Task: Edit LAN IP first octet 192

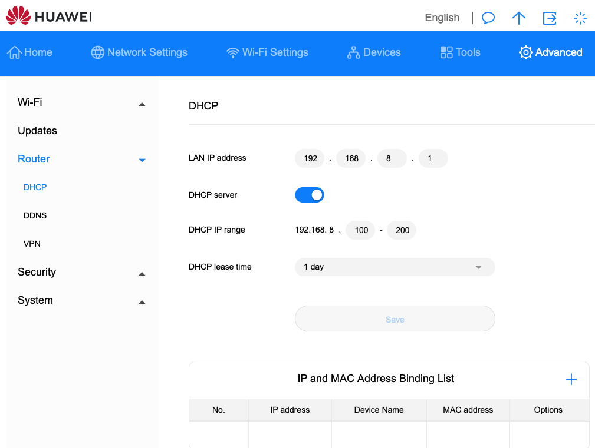Action: pyautogui.click(x=310, y=158)
